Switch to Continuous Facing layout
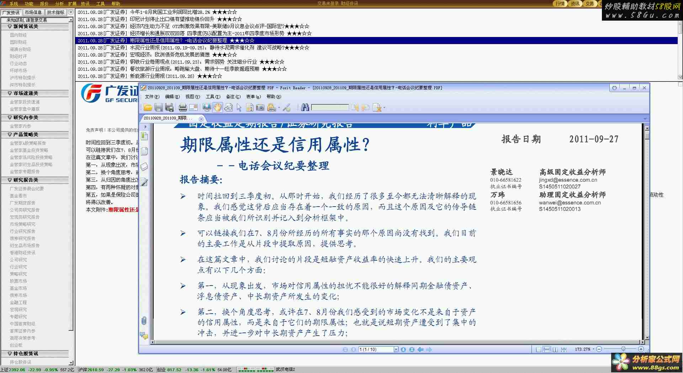This screenshot has width=683, height=373. [564, 350]
